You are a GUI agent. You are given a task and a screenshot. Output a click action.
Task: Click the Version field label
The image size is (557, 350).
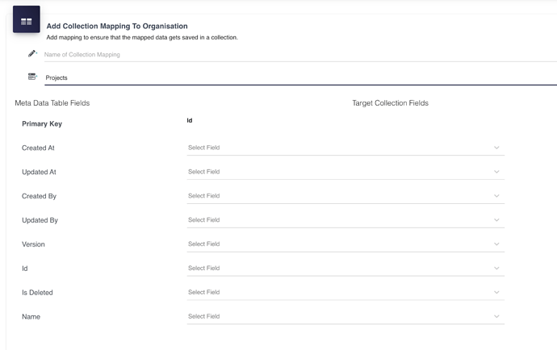(33, 244)
